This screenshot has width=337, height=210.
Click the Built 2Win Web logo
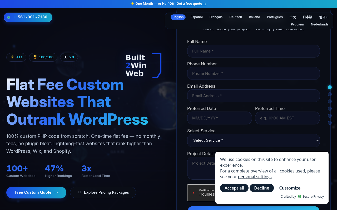(143, 66)
